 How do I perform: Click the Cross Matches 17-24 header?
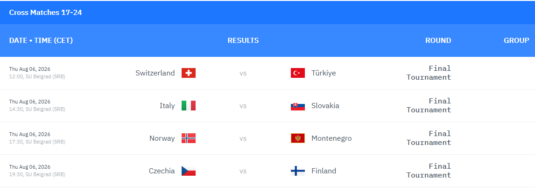pos(45,13)
